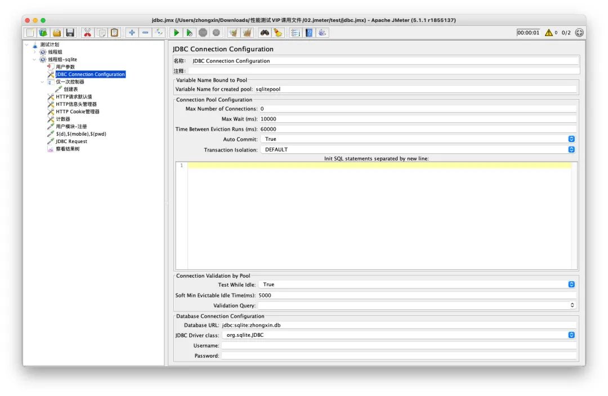Open the Templates toolbar icon
The width and height of the screenshot is (608, 396).
click(43, 33)
